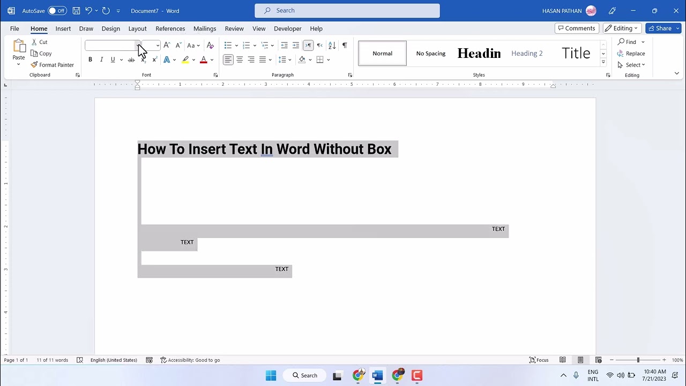Collapse the ribbon with the chevron

pyautogui.click(x=676, y=73)
